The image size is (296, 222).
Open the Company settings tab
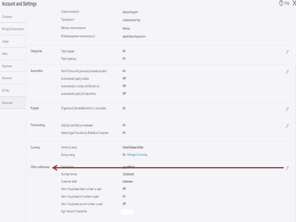pyautogui.click(x=7, y=17)
